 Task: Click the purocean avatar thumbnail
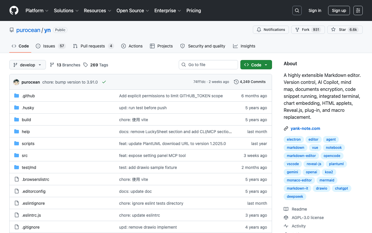(x=16, y=82)
